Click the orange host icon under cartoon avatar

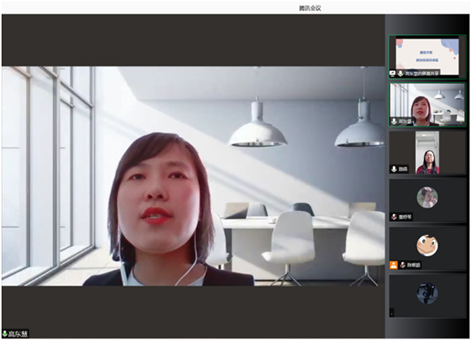click(394, 265)
